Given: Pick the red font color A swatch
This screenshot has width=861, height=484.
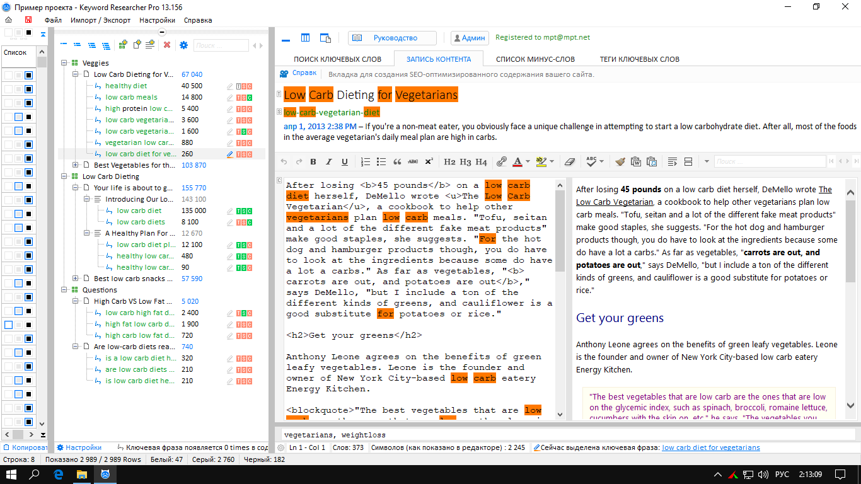Looking at the screenshot, I should pos(518,162).
